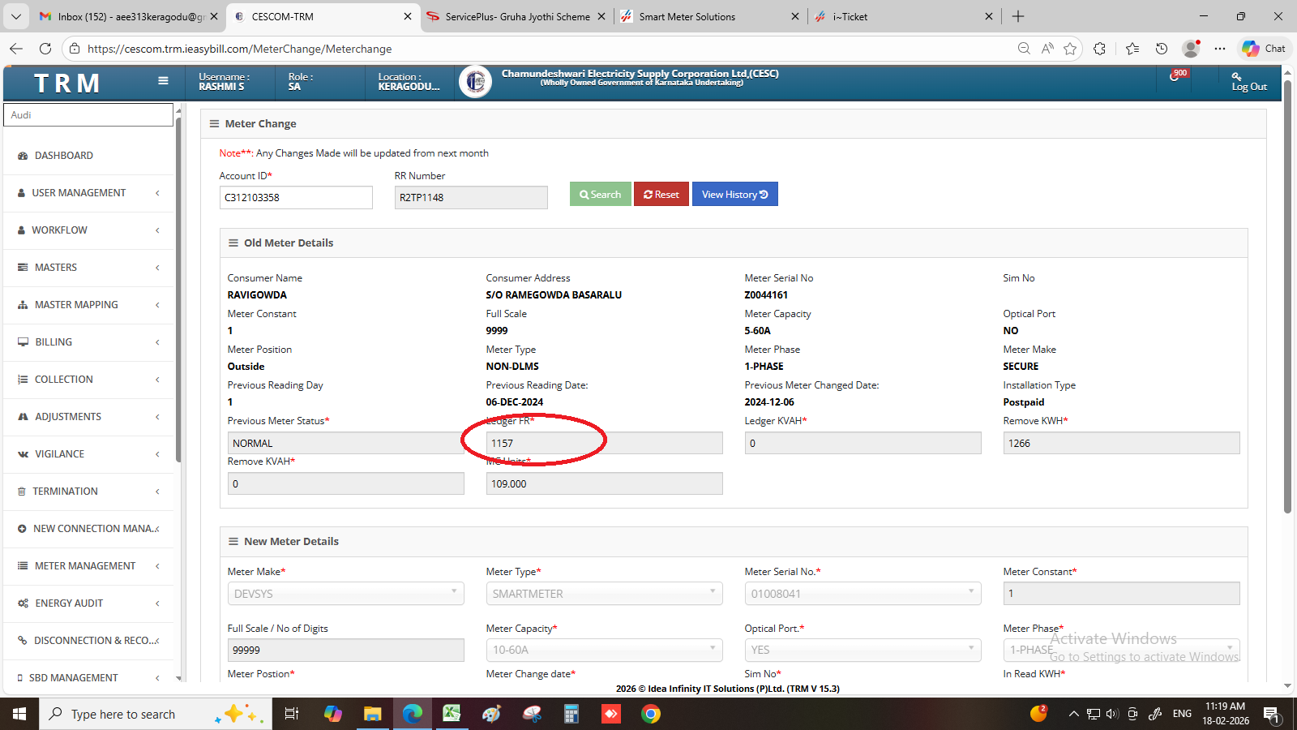The height and width of the screenshot is (730, 1297).
Task: Switch to the Smart Meter Solutions tab
Action: tap(687, 16)
